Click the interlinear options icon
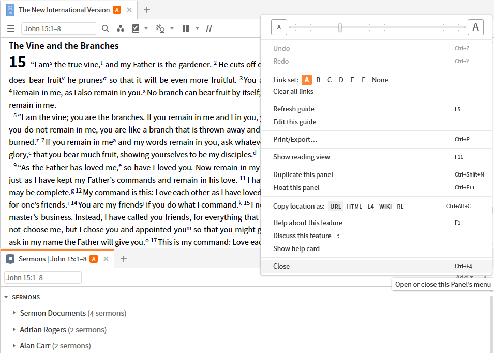 160,28
